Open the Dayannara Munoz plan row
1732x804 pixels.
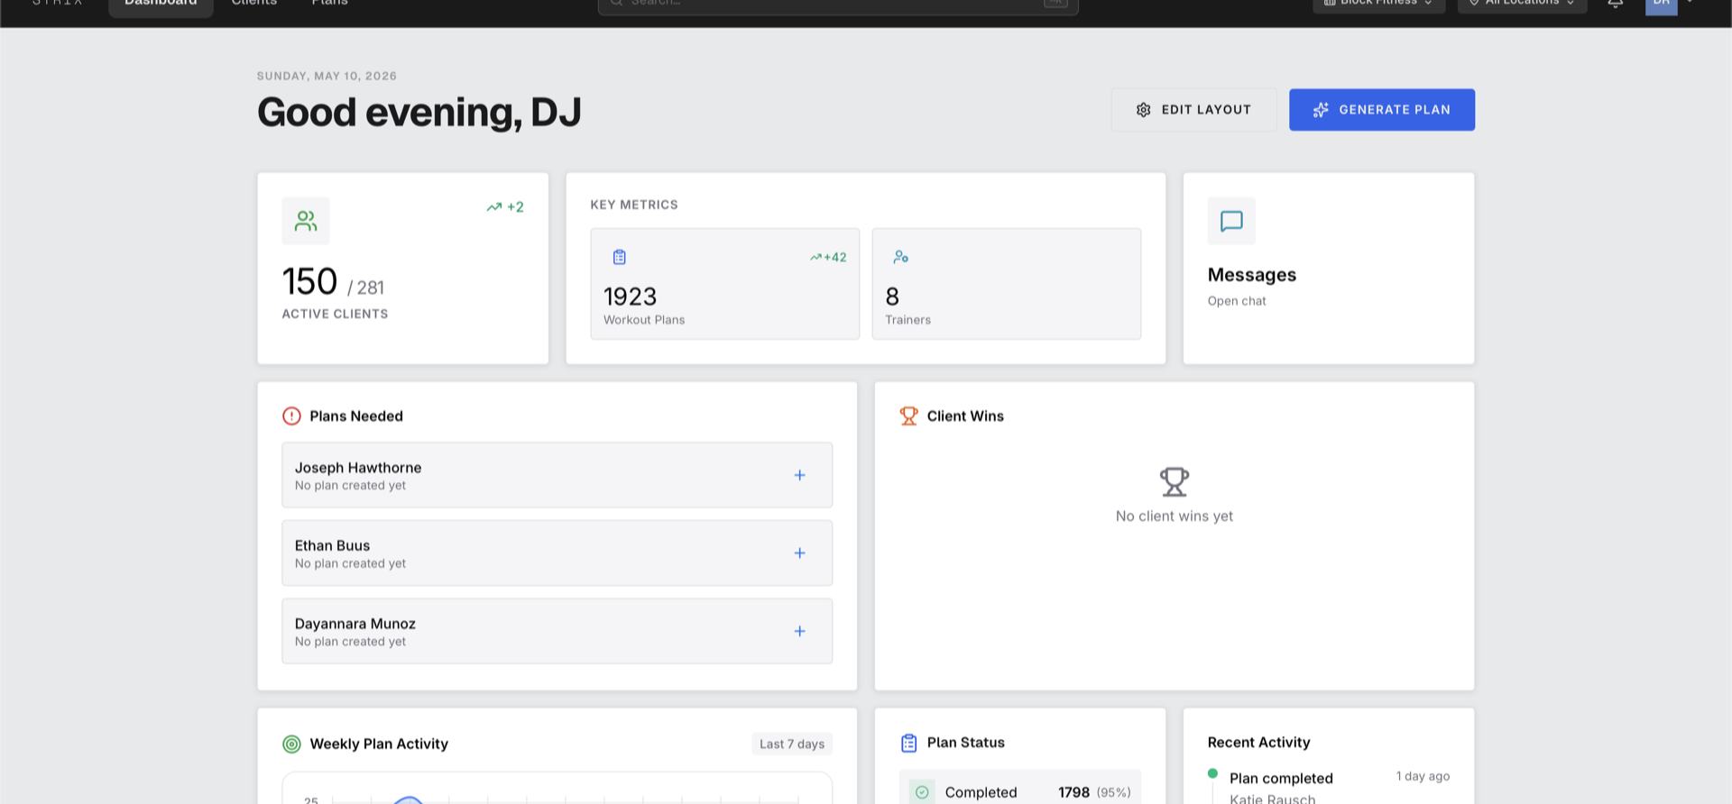(557, 632)
